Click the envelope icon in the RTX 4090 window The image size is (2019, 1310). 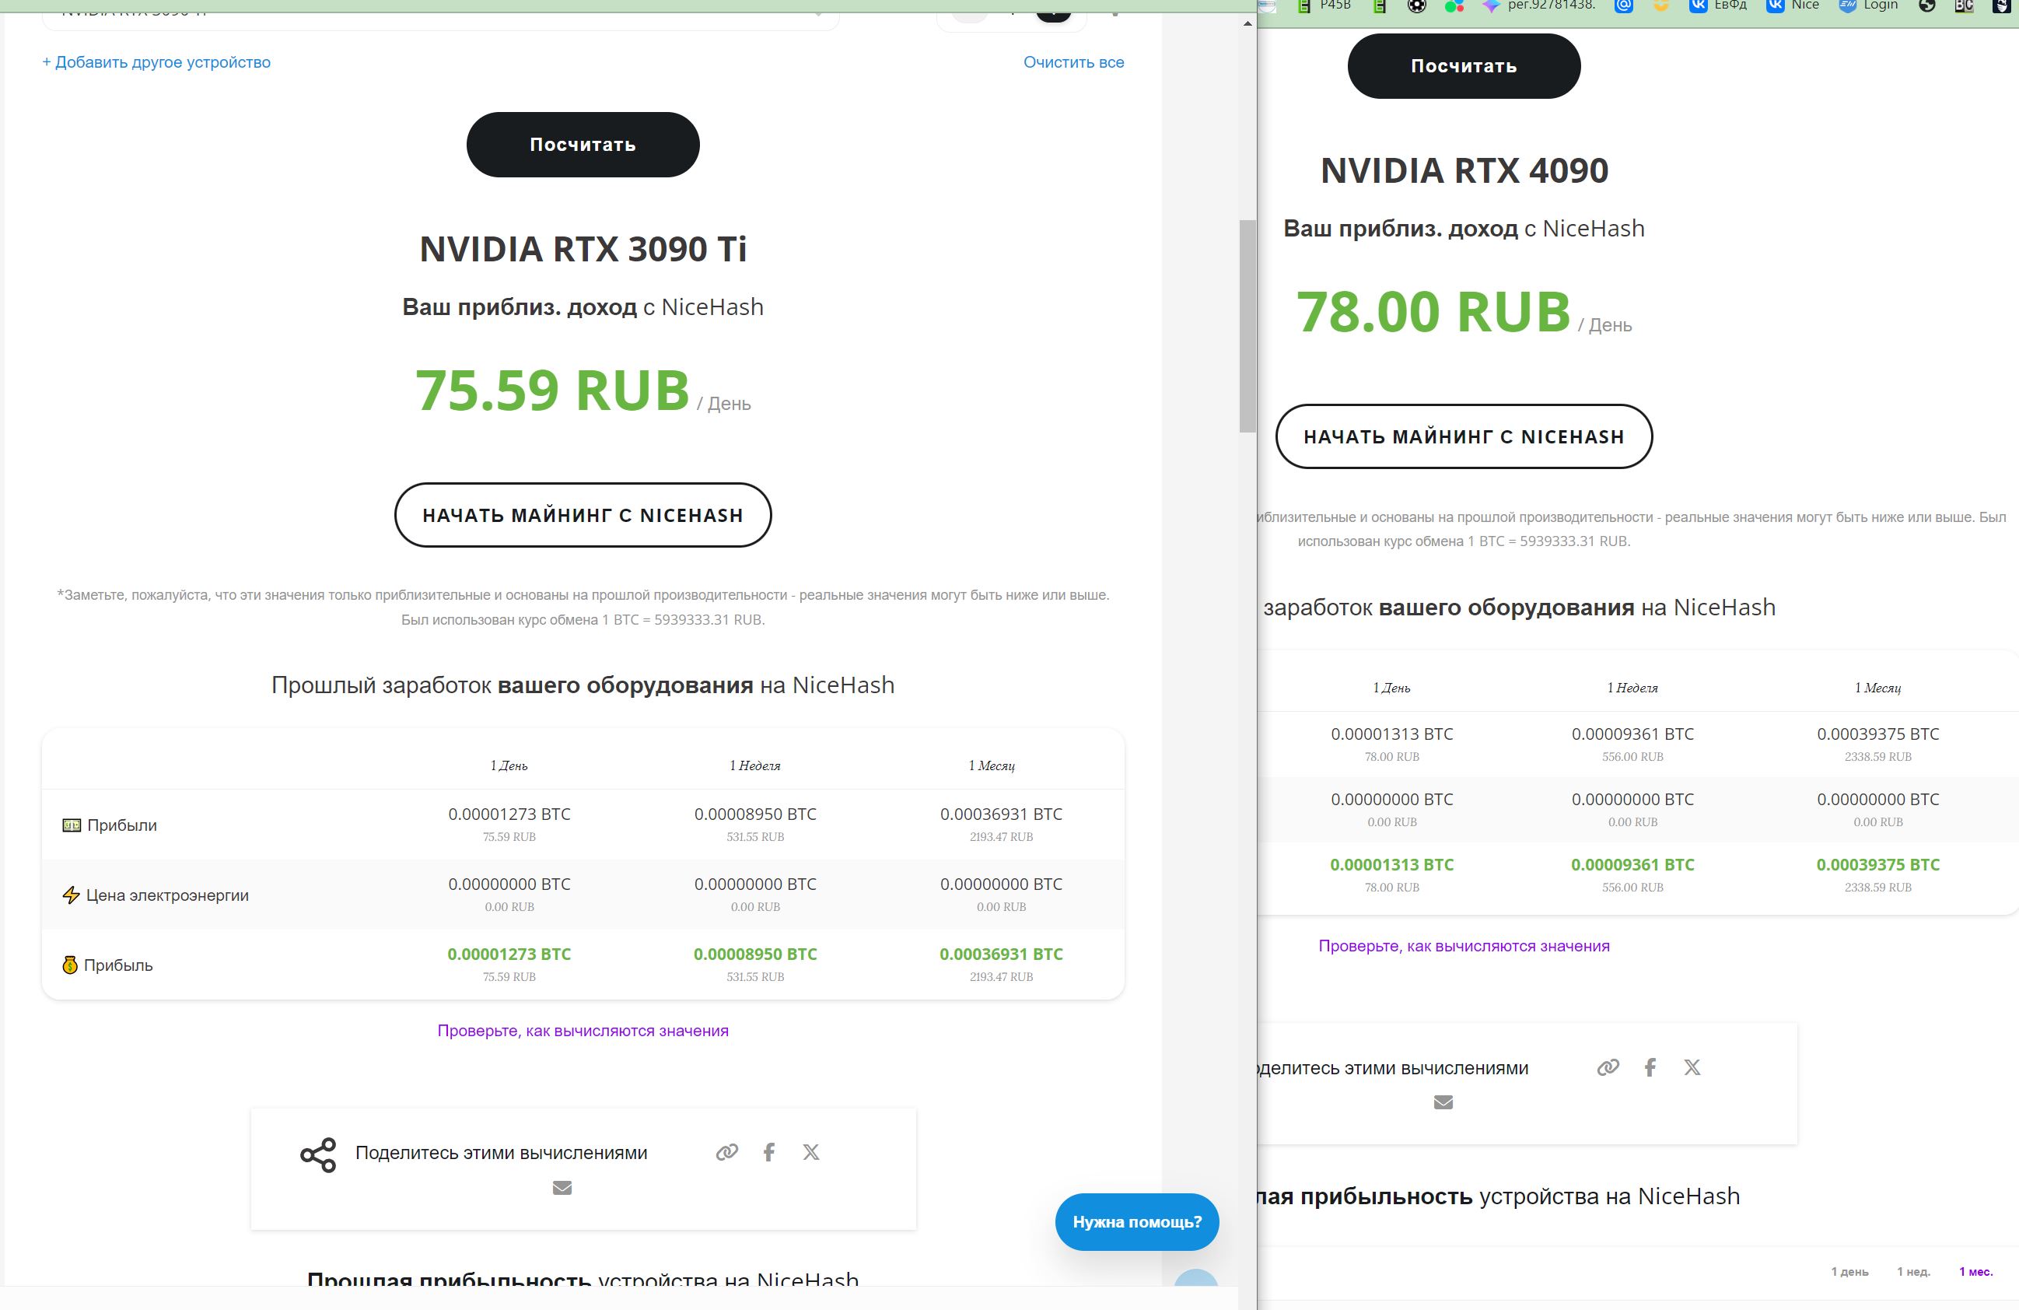pyautogui.click(x=1443, y=1102)
